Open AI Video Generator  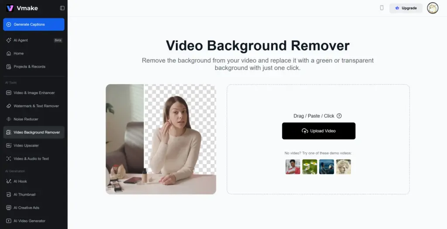pos(34,221)
